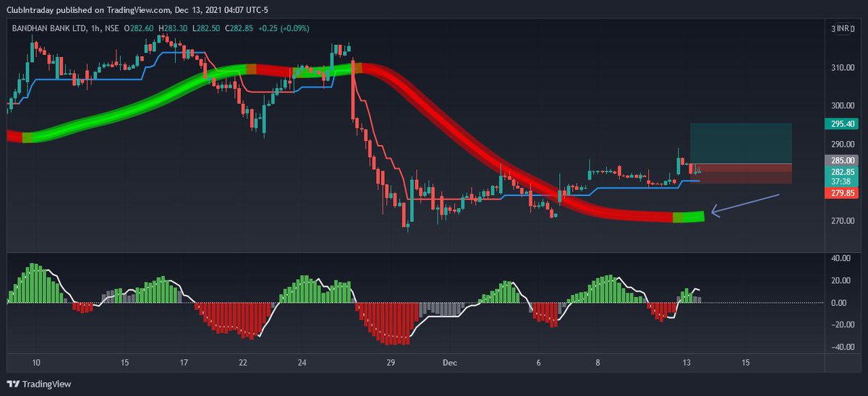Click the 310.00 price axis label
Screen dimensions: 868x396
[843, 68]
